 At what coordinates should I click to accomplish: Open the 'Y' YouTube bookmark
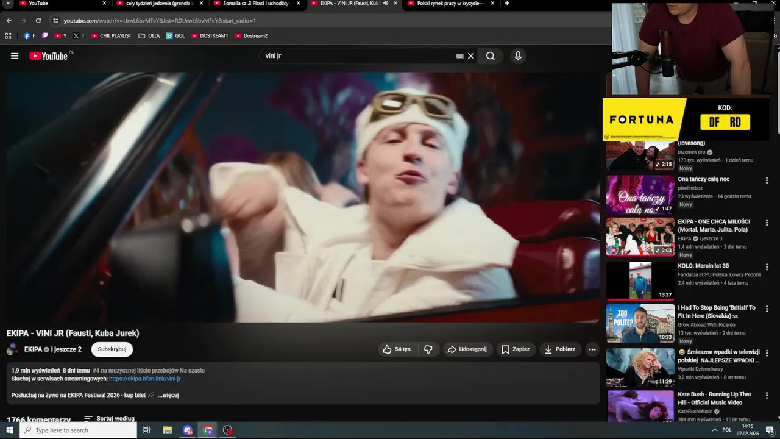(x=61, y=36)
